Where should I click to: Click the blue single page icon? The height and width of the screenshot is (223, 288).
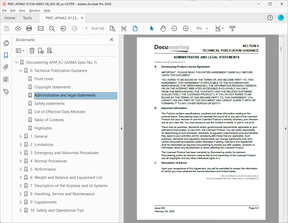135,29
